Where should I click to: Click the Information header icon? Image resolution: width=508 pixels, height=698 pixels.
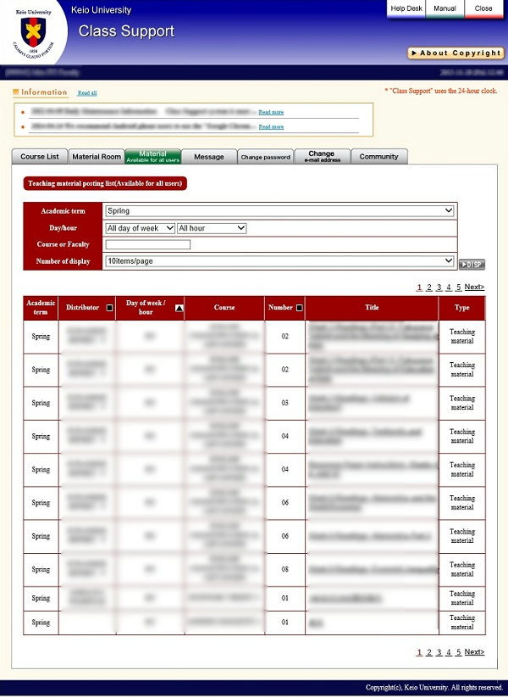pos(16,92)
